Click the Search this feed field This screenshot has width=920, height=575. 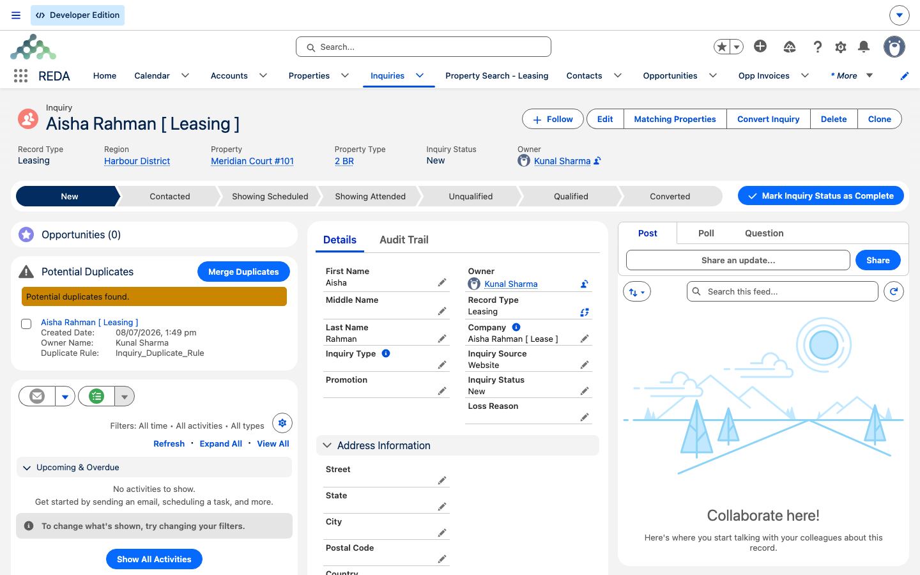point(783,291)
